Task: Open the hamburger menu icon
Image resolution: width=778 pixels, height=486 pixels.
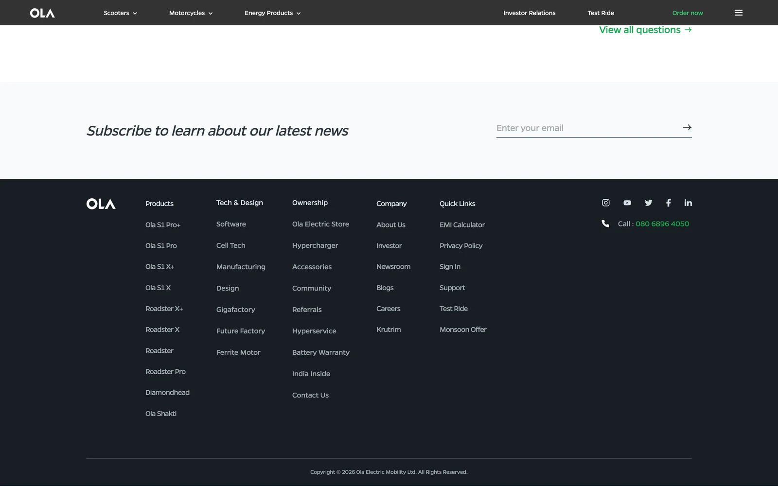Action: click(x=739, y=13)
